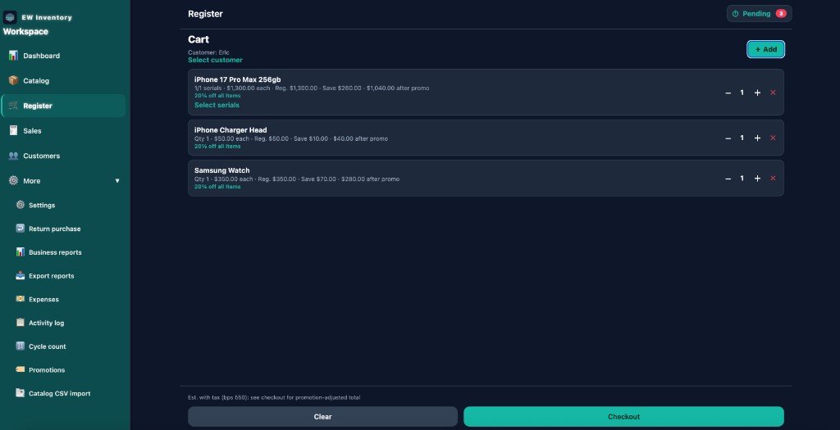The height and width of the screenshot is (430, 840).
Task: Click the Register page heading
Action: pos(205,14)
